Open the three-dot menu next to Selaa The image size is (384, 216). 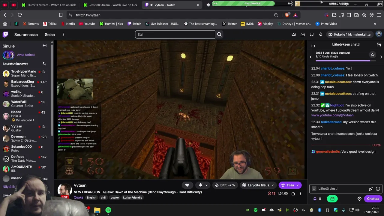(x=64, y=34)
